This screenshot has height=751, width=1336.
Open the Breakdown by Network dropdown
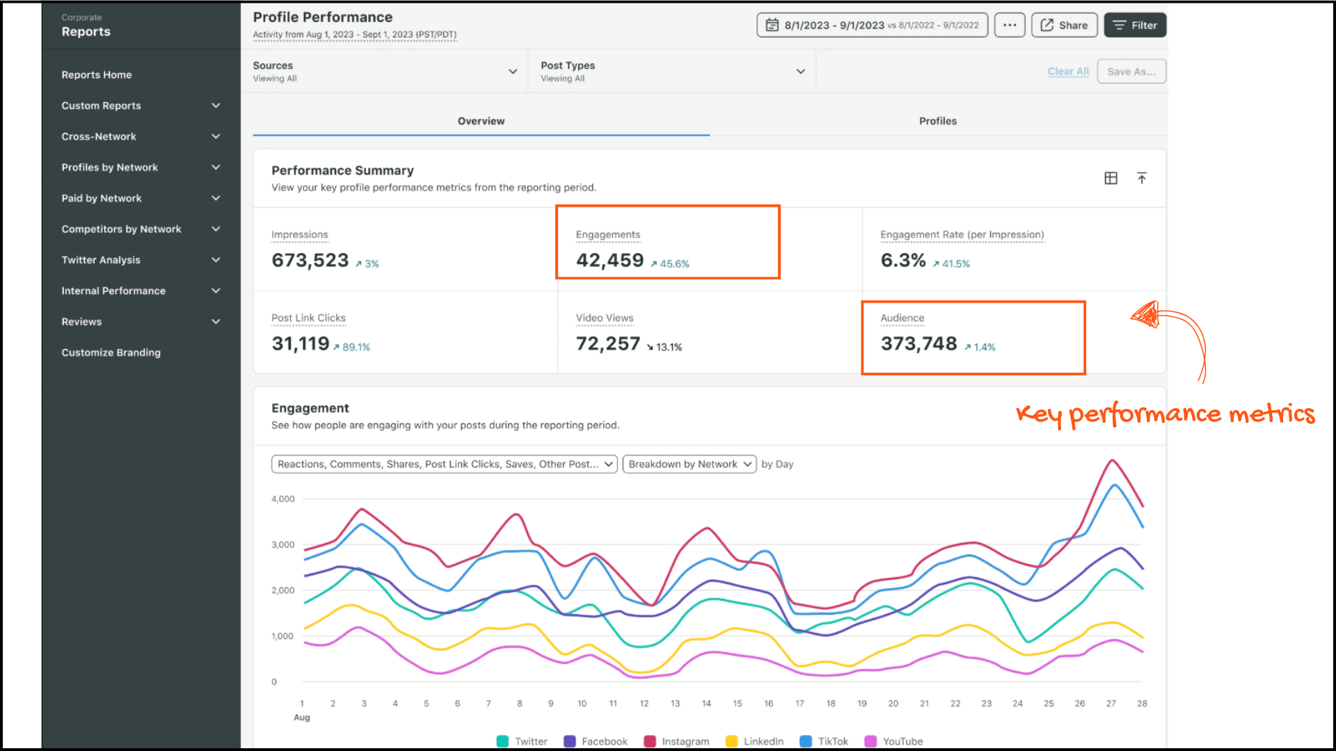click(x=689, y=464)
